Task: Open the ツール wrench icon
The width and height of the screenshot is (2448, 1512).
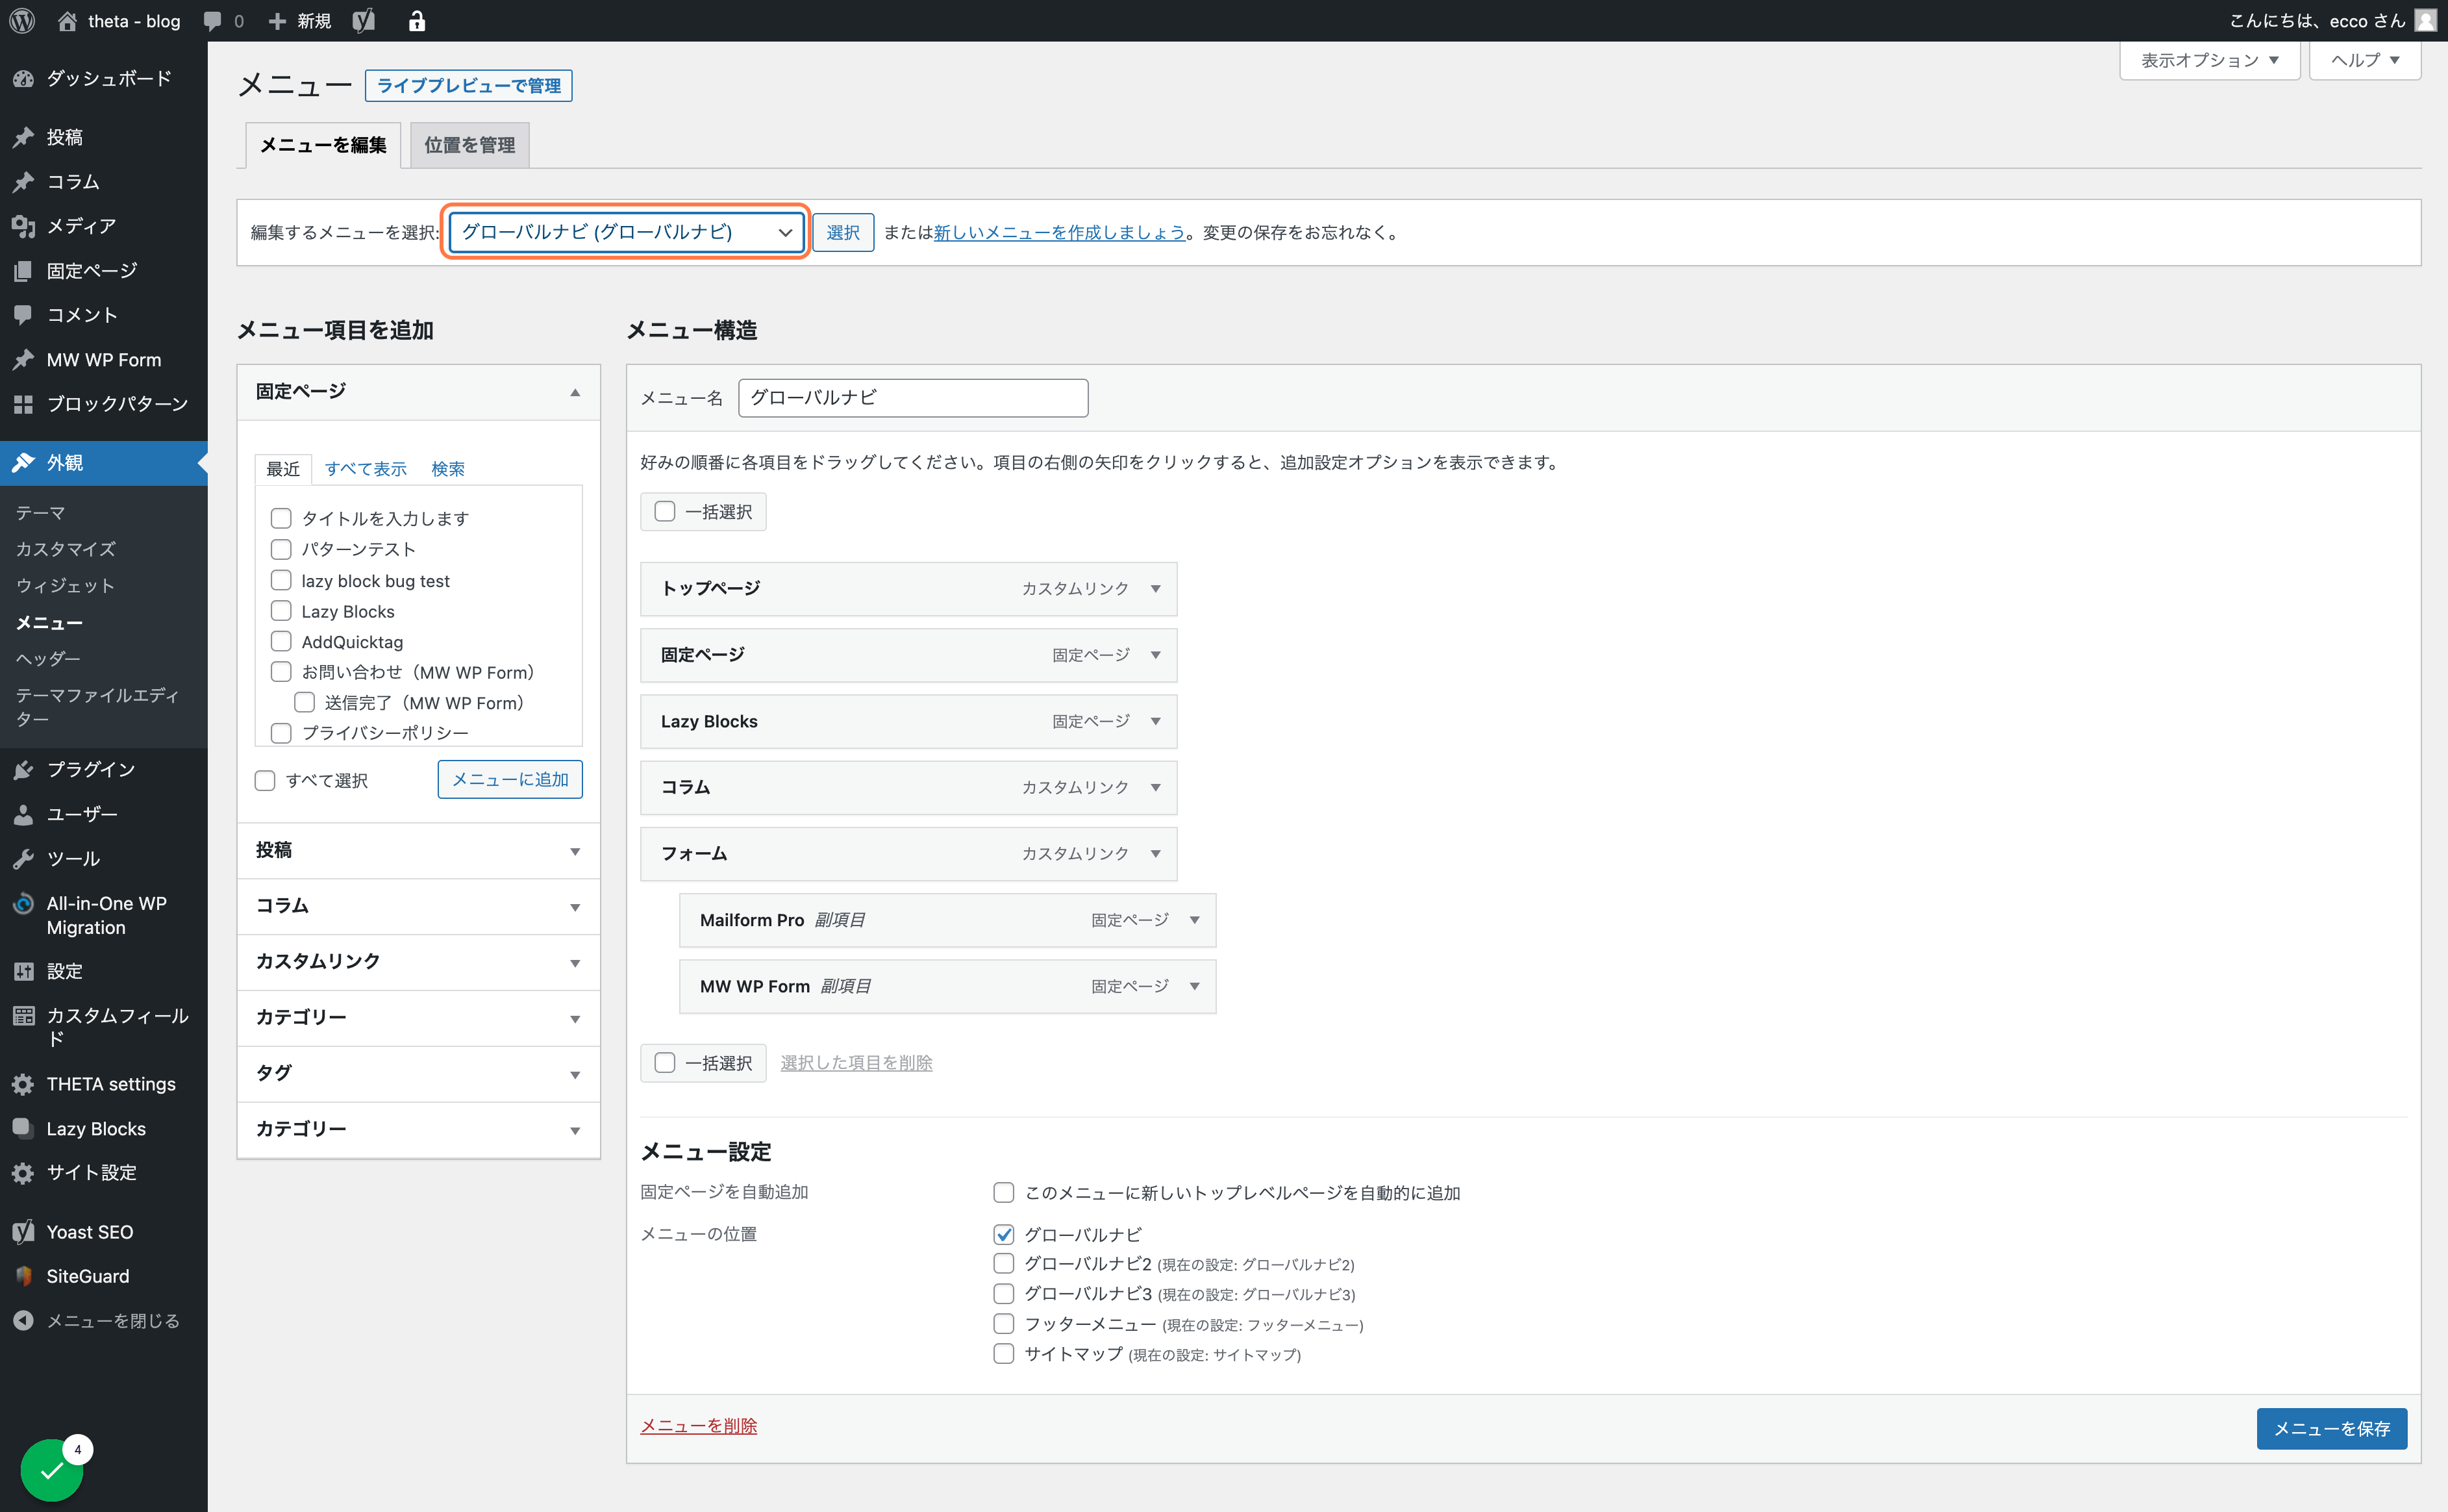Action: [23, 858]
